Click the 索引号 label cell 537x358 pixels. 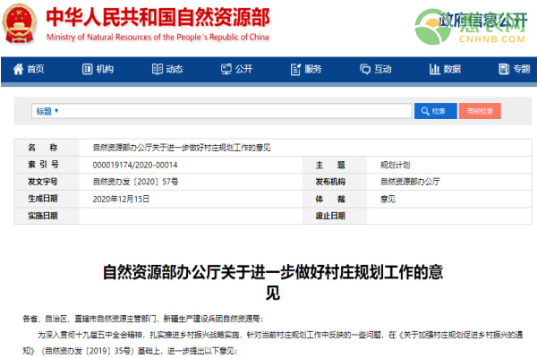[x=47, y=165]
